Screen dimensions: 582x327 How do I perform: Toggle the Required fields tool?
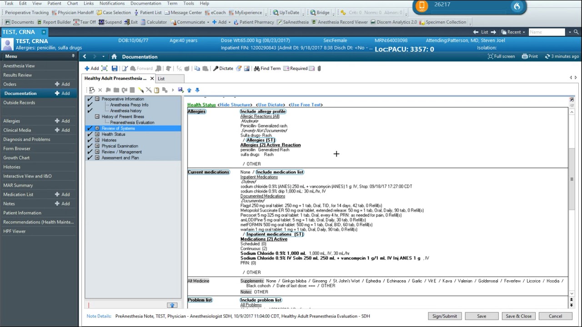coord(296,69)
